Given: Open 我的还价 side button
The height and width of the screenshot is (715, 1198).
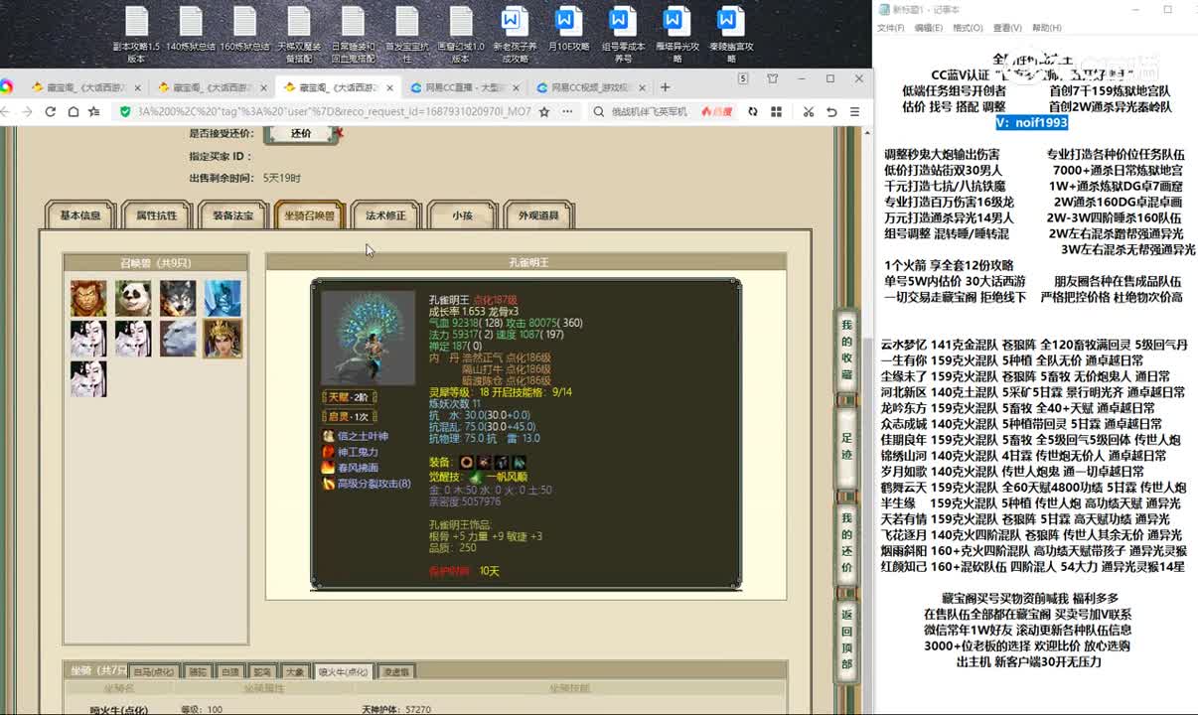Looking at the screenshot, I should pos(846,542).
